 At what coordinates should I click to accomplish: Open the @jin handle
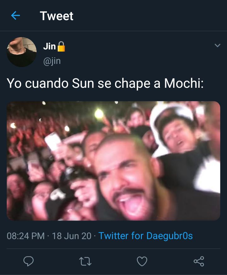click(52, 61)
